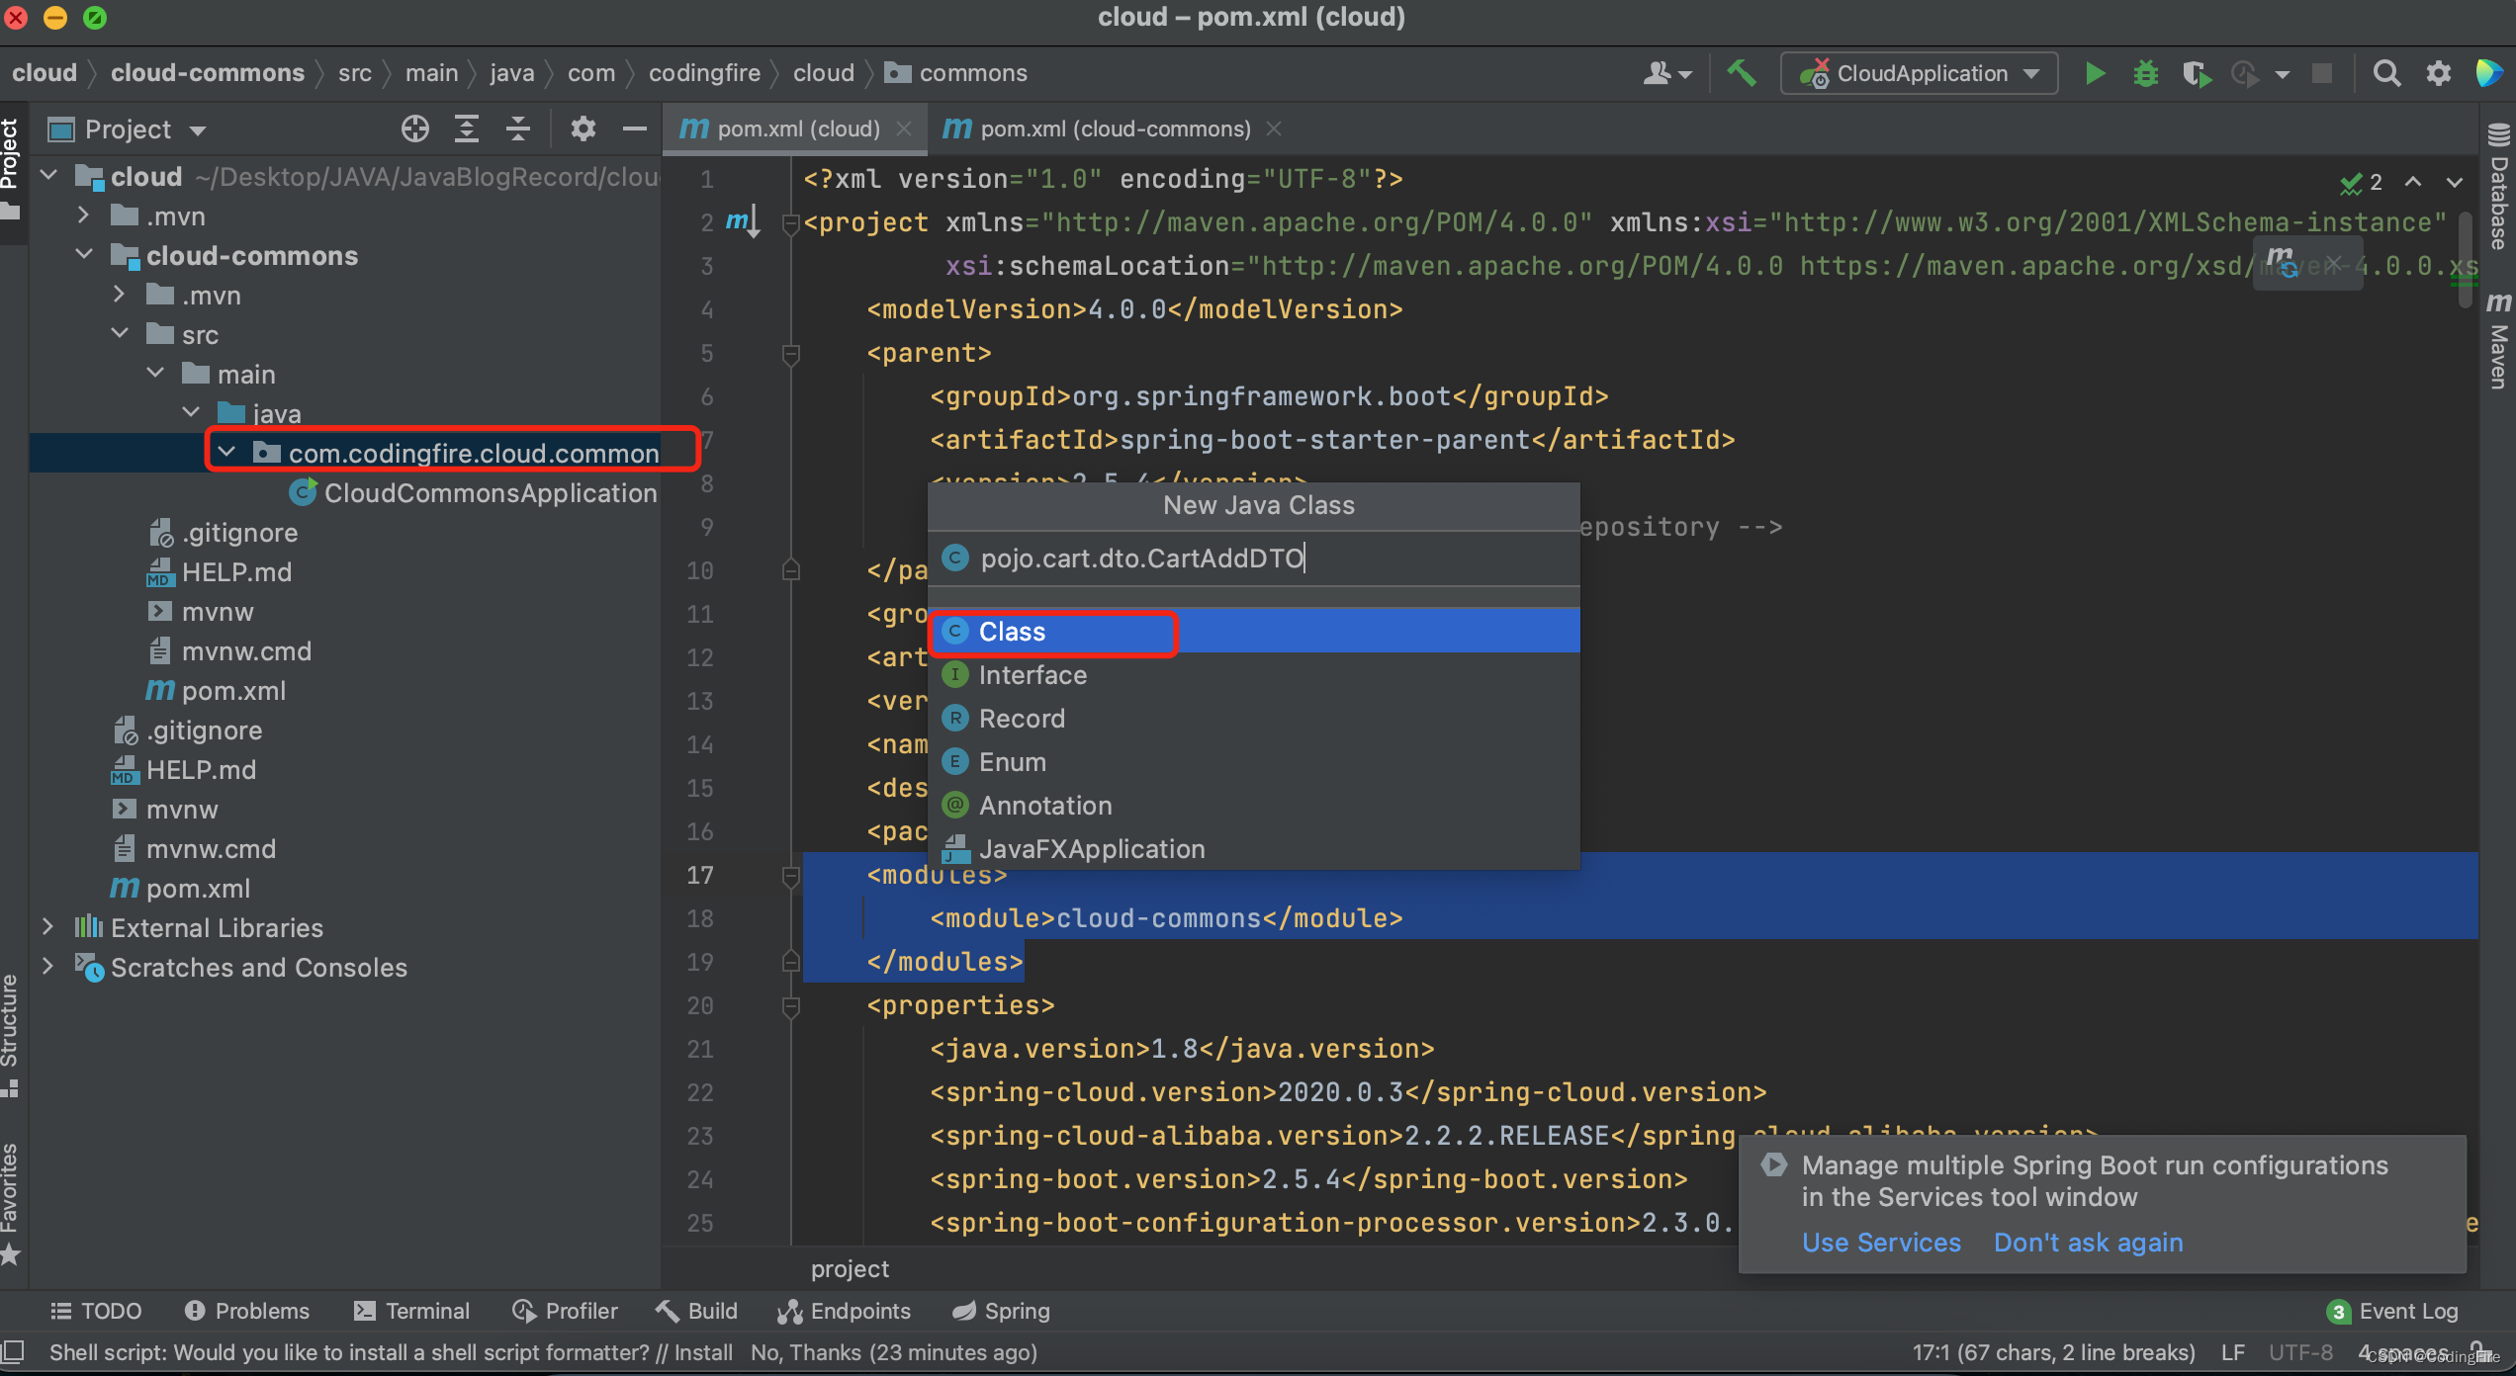The width and height of the screenshot is (2516, 1376).
Task: Open Search Everywhere magnifier icon
Action: (x=2386, y=73)
